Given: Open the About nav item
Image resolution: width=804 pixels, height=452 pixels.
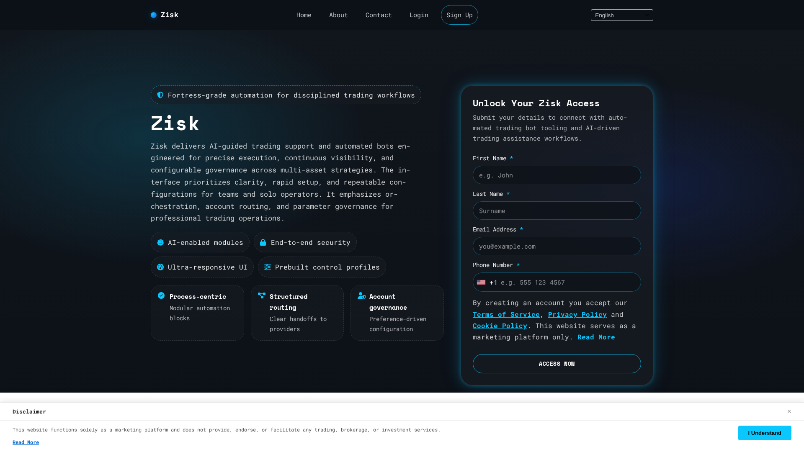Looking at the screenshot, I should [x=338, y=15].
